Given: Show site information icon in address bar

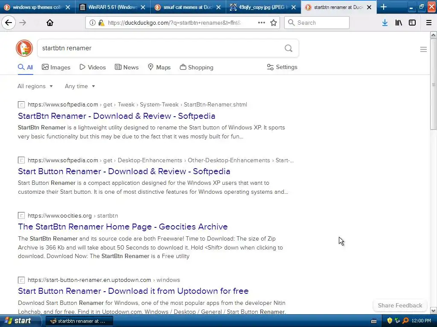Looking at the screenshot, I should point(93,23).
